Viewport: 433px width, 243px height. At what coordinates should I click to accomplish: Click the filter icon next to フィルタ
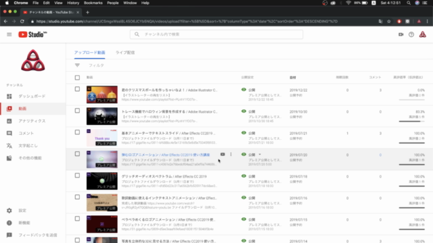coord(77,65)
